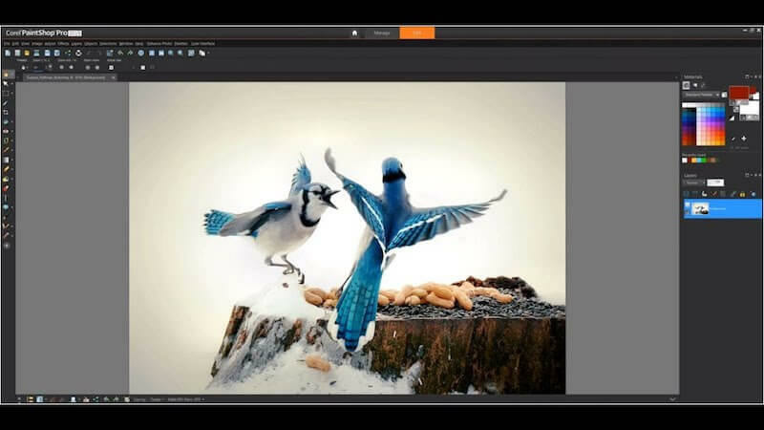764x430 pixels.
Task: Switch to the Edit tab
Action: (x=416, y=32)
